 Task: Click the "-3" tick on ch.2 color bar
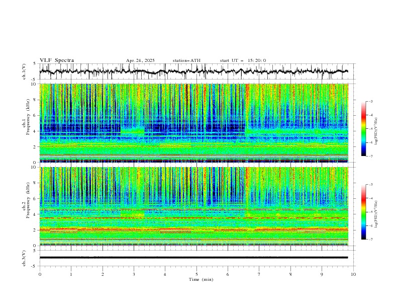pos(371,185)
